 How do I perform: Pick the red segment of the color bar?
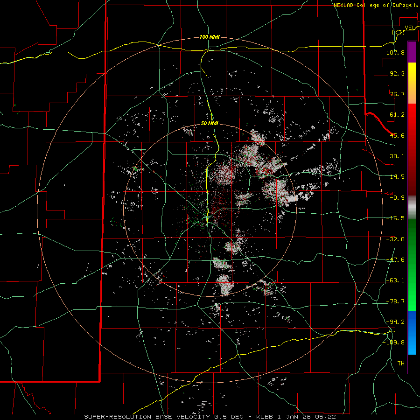pos(412,149)
